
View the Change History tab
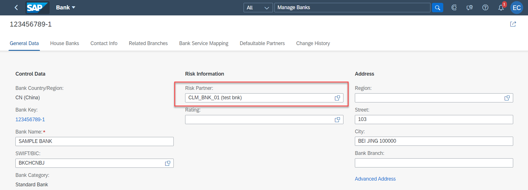[313, 43]
